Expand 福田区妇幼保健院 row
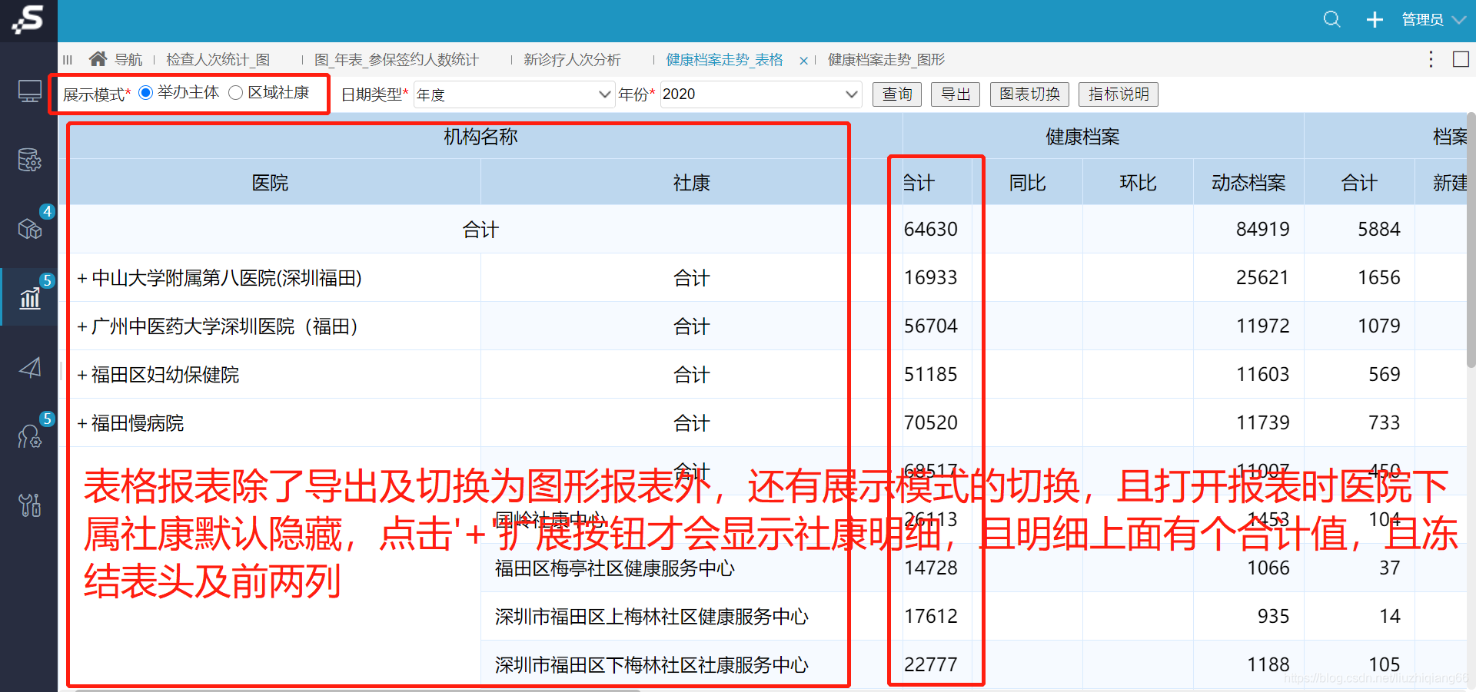The image size is (1476, 692). click(82, 375)
